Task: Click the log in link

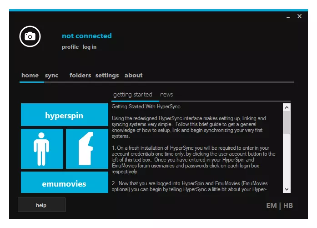Action: coord(90,47)
